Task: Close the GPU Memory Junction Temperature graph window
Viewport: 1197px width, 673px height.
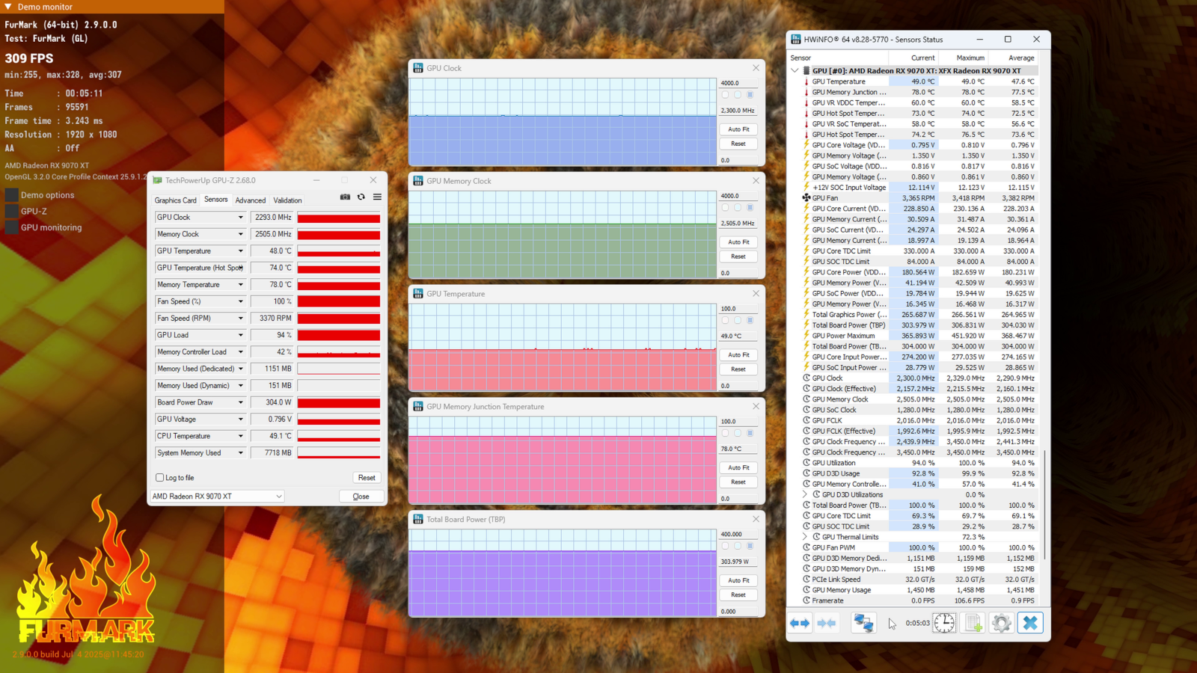Action: 756,407
